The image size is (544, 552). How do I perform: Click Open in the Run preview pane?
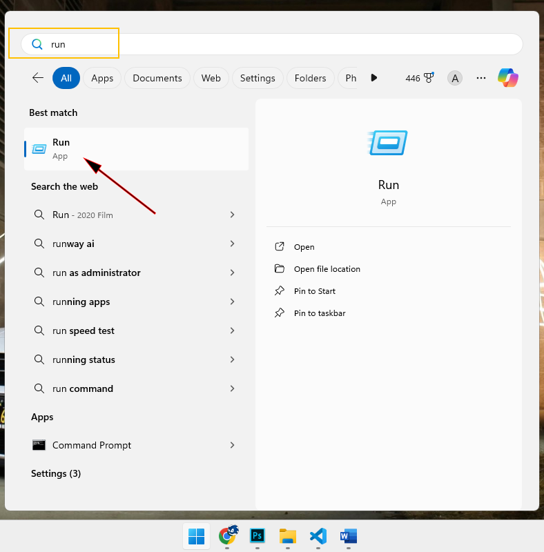pyautogui.click(x=304, y=247)
